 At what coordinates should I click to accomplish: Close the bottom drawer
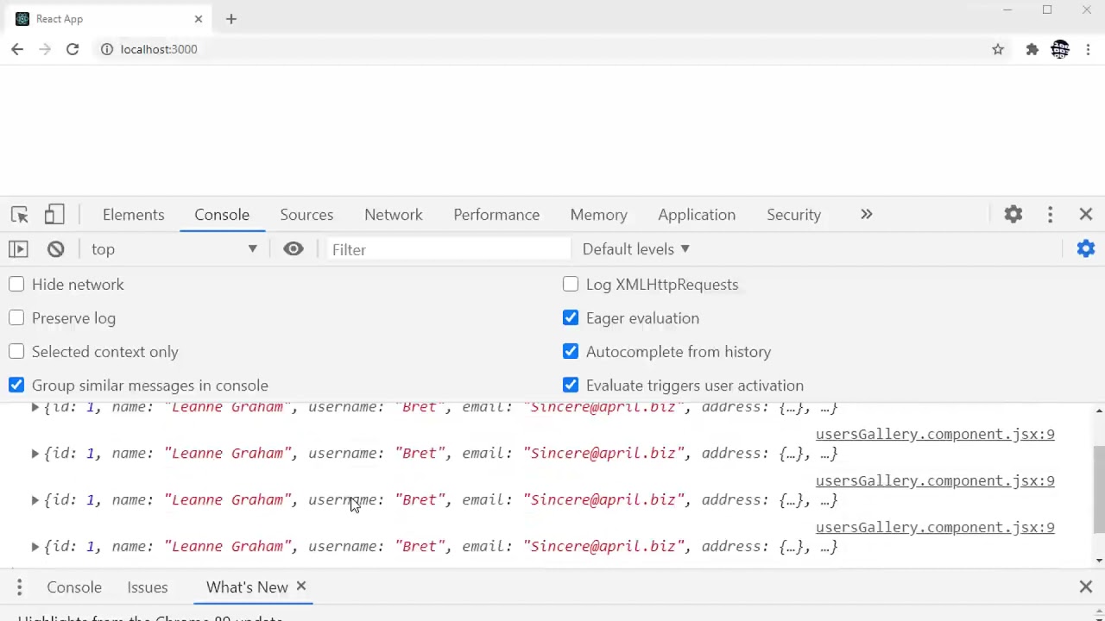1086,587
